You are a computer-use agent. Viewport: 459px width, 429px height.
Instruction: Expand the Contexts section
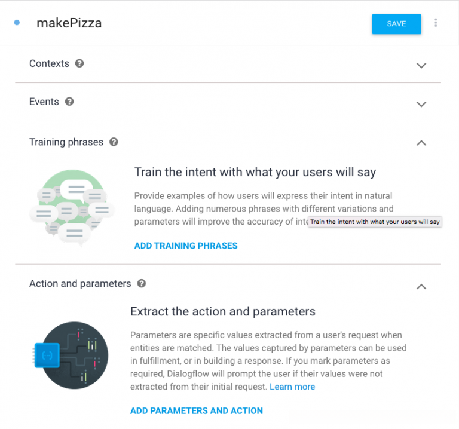(x=421, y=66)
